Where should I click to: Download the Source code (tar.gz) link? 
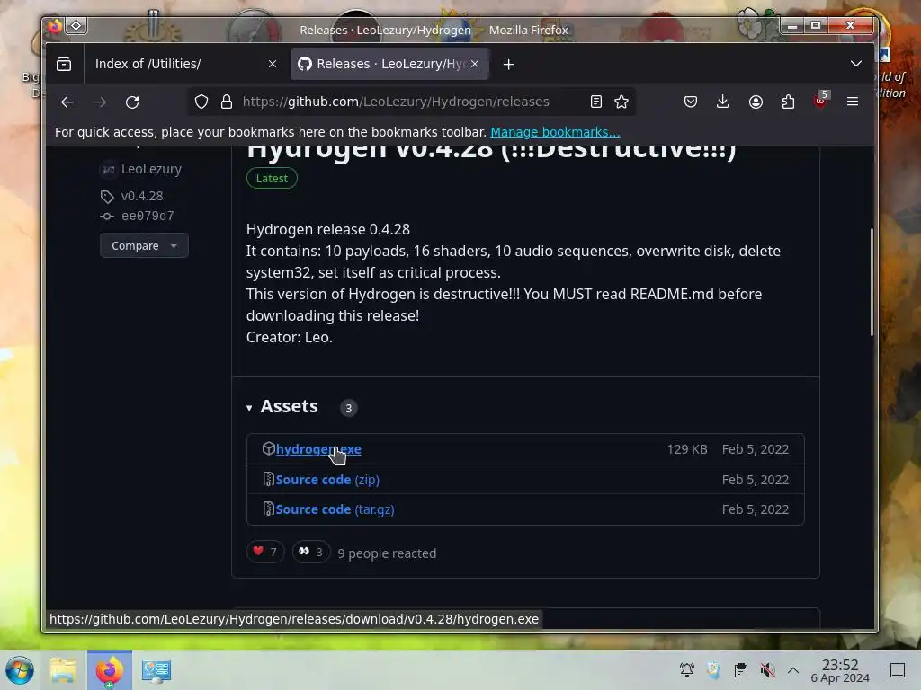click(x=335, y=510)
